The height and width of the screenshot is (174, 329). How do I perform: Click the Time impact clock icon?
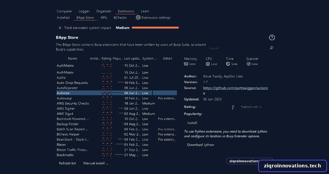point(228,64)
